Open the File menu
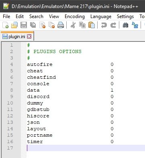 click(x=6, y=16)
